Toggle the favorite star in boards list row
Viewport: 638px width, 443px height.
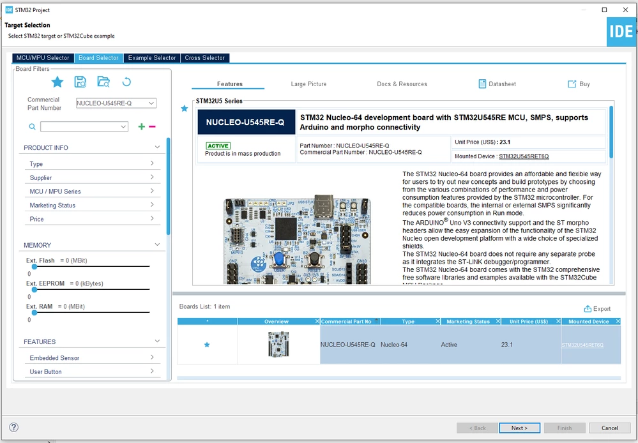(207, 345)
